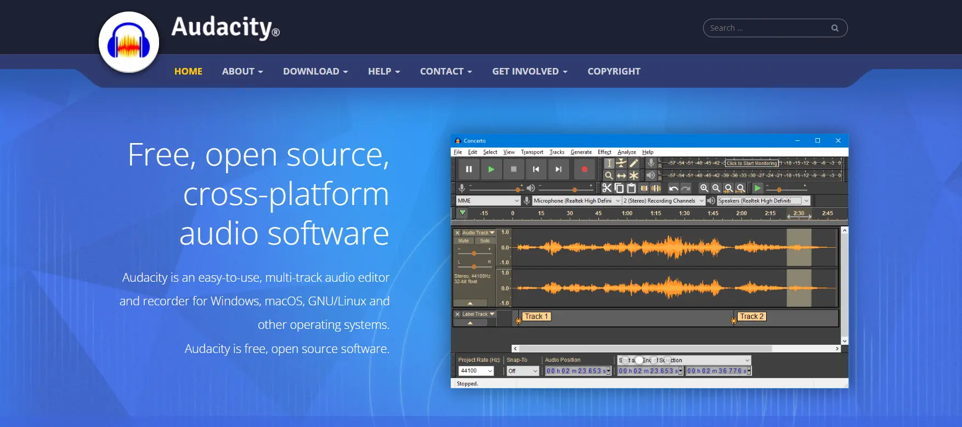Select the Envelope tool
962x427 pixels.
[x=621, y=163]
